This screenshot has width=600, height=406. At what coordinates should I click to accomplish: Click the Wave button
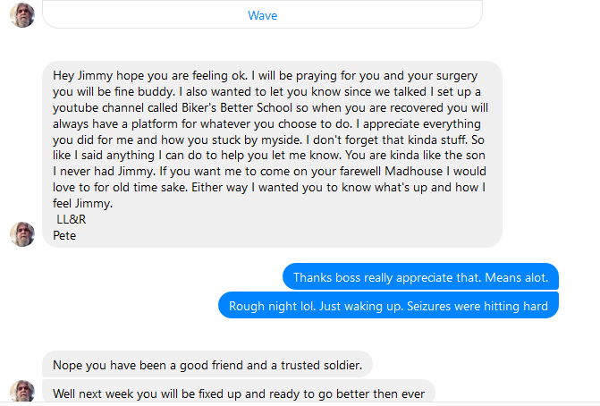click(262, 15)
